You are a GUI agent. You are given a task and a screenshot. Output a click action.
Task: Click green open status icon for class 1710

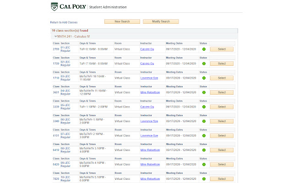[204, 78]
